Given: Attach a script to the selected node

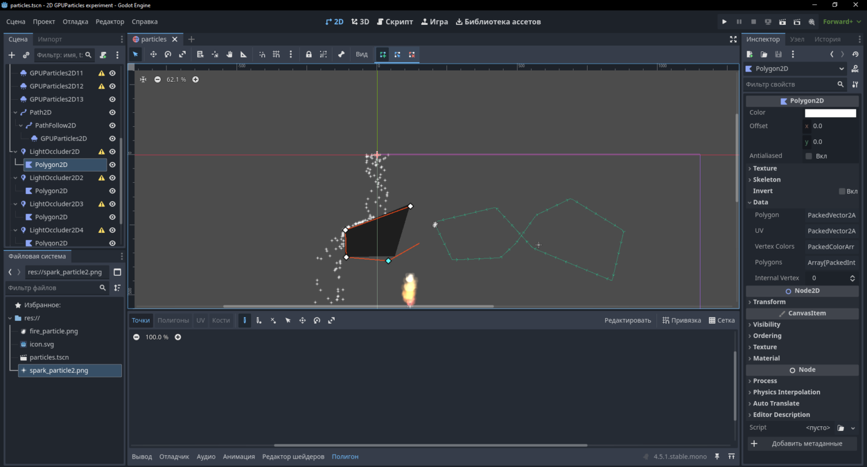Looking at the screenshot, I should coord(103,55).
